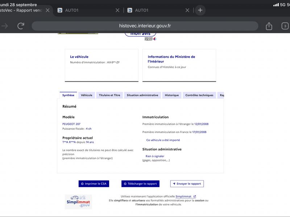
Task: Reload the page with the refresh icon
Action: click(x=21, y=26)
